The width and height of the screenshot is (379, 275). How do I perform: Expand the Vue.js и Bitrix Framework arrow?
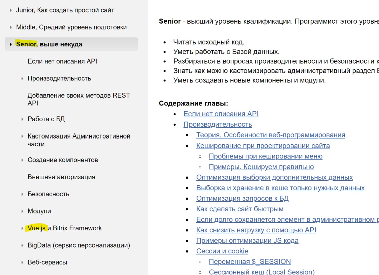(x=23, y=228)
